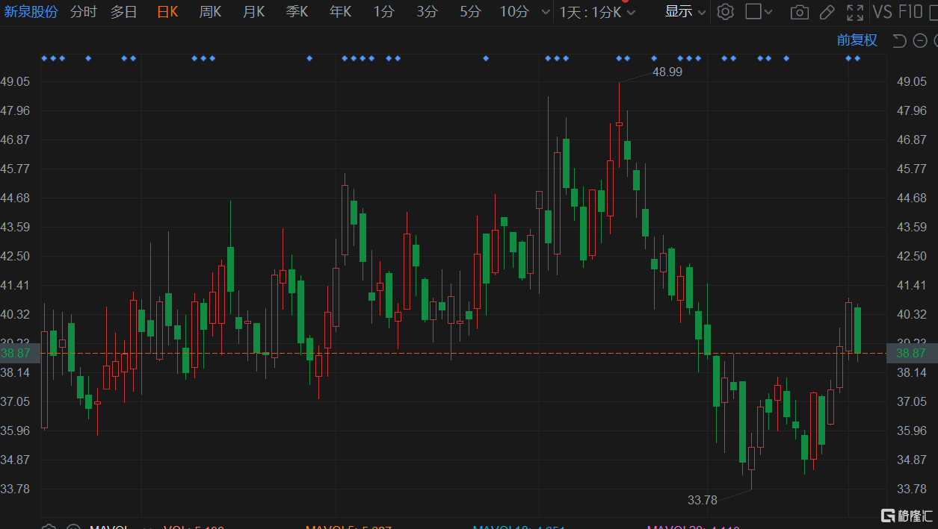Enter fullscreen chart mode

pos(854,12)
